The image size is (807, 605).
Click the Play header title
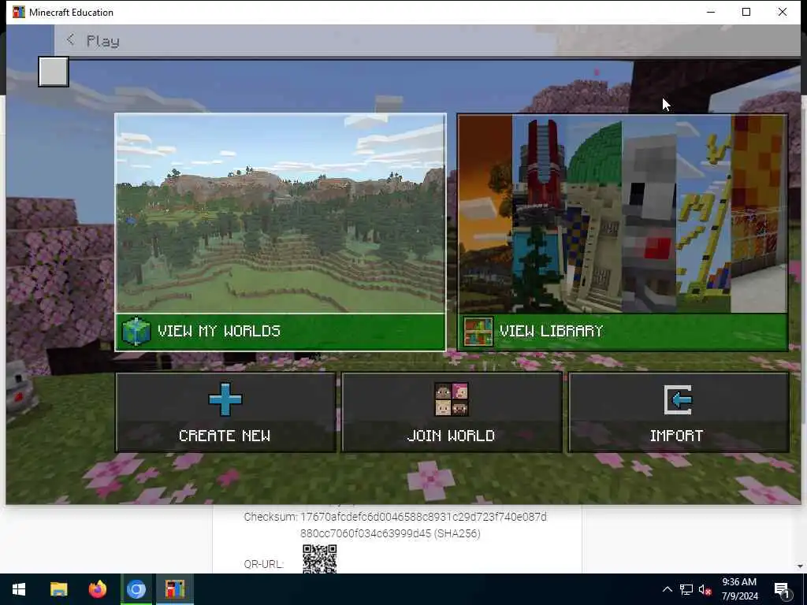(103, 41)
